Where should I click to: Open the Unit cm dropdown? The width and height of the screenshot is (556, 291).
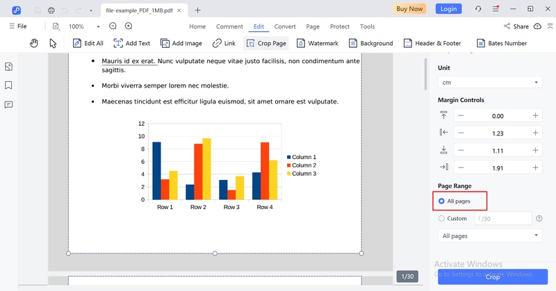click(x=490, y=83)
